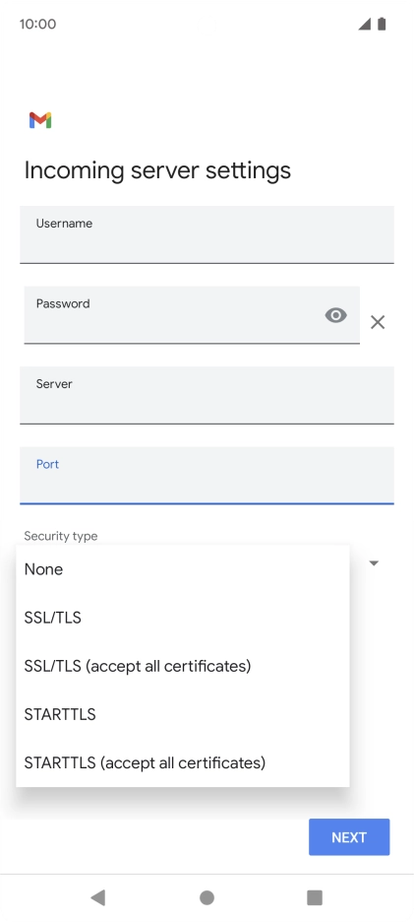Tap the signal strength icon
Image resolution: width=414 pixels, height=922 pixels.
click(365, 24)
